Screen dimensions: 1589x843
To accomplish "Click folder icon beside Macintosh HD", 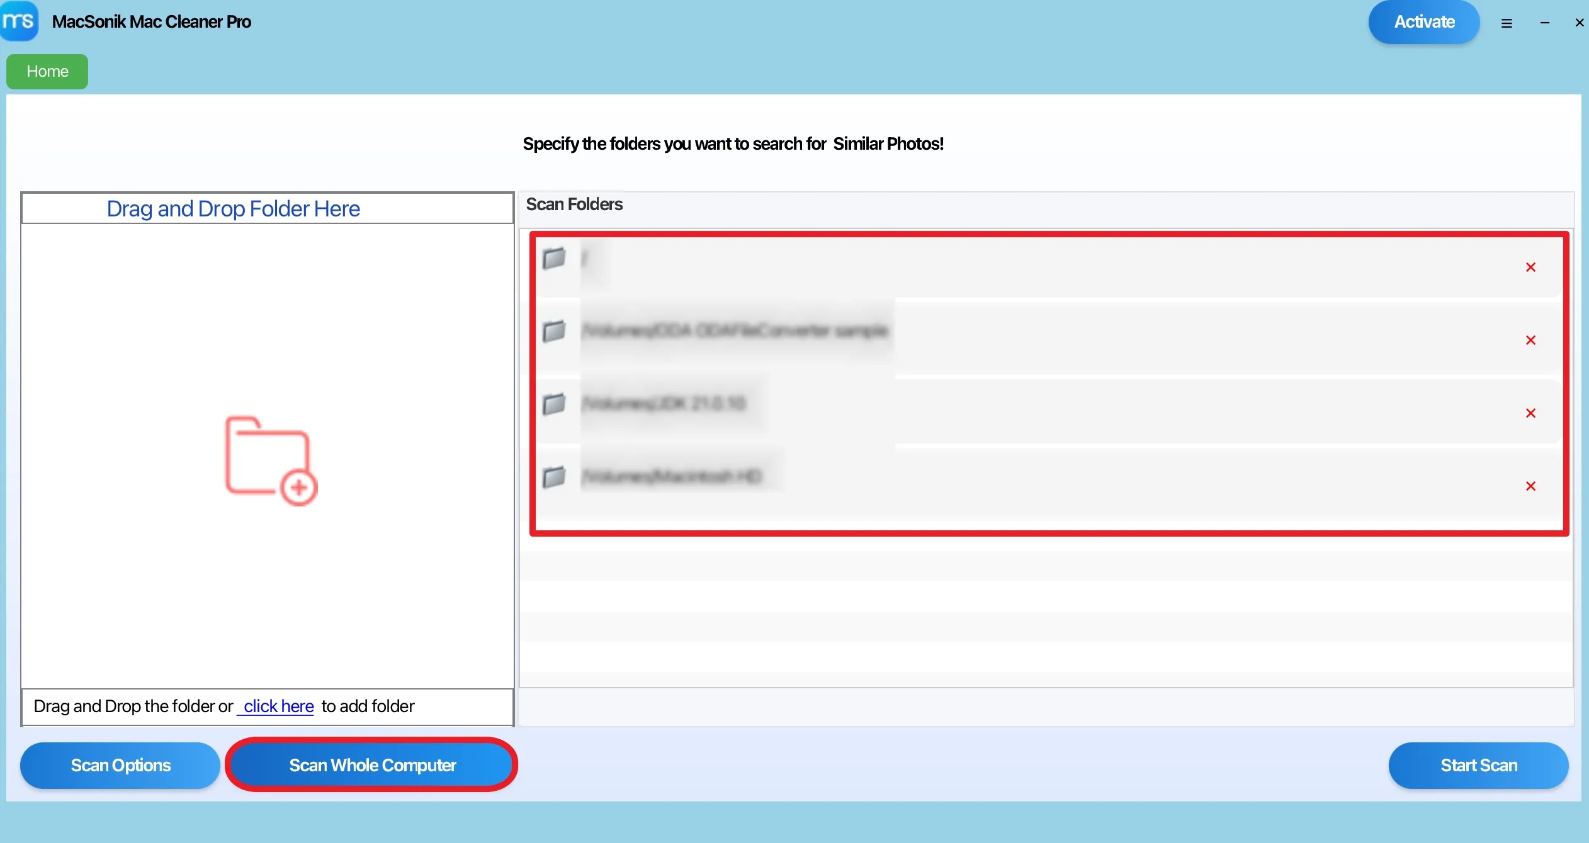I will pos(554,477).
